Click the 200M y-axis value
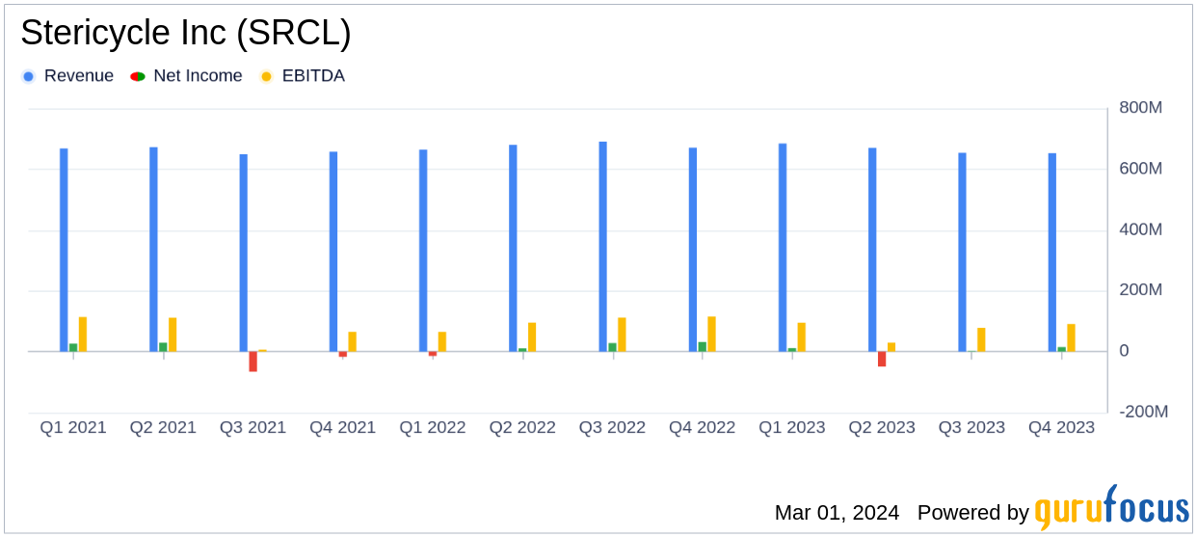The image size is (1197, 537). point(1141,290)
